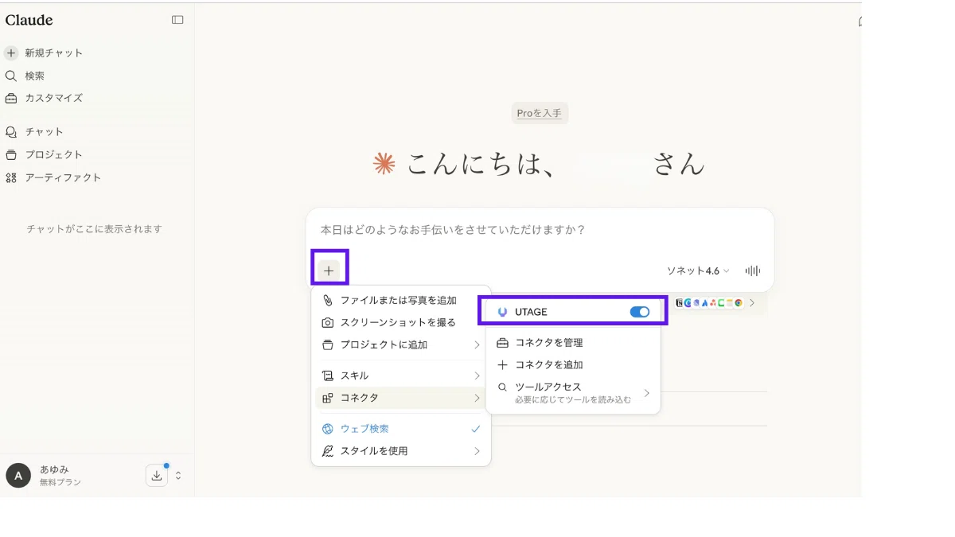
Task: Click the チャットがここに表示されます text
Action: tap(94, 229)
